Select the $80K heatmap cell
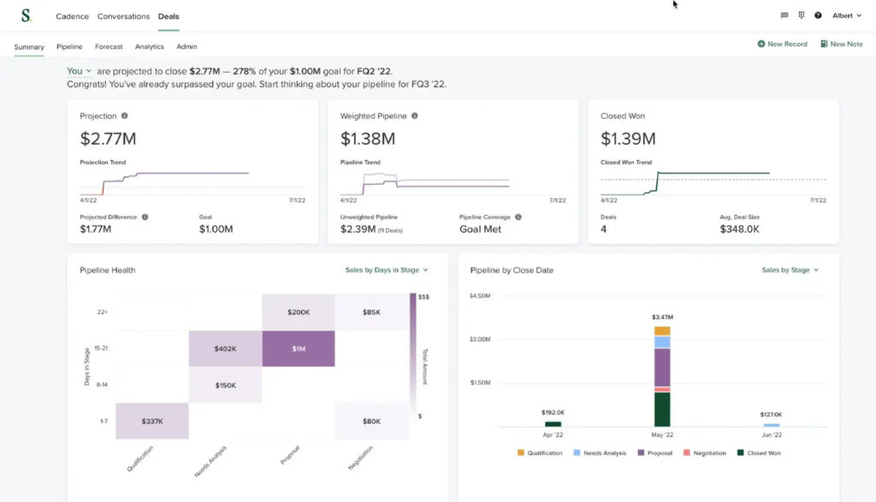Image resolution: width=876 pixels, height=502 pixels. [x=371, y=421]
